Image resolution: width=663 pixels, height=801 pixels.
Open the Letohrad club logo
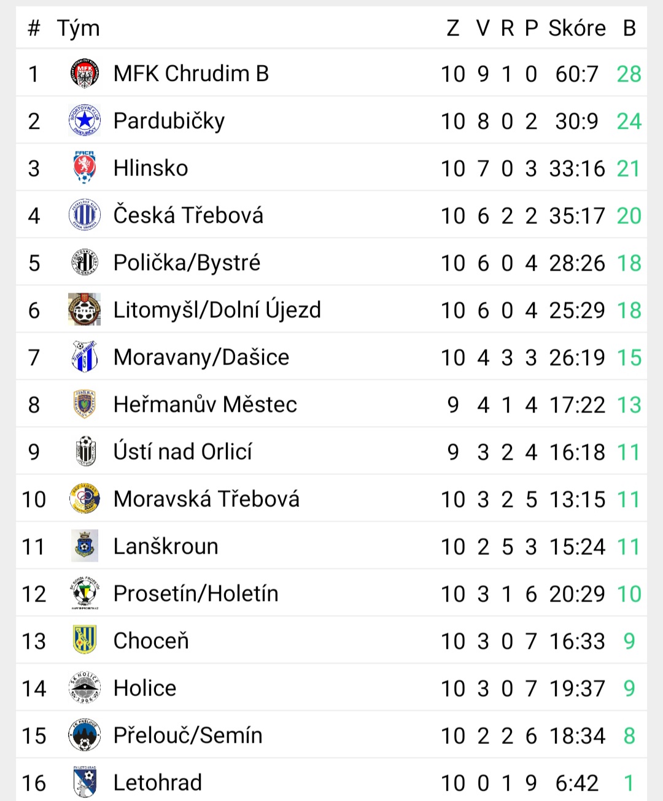tap(85, 782)
